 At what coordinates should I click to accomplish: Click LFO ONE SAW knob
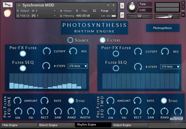[x=58, y=111]
